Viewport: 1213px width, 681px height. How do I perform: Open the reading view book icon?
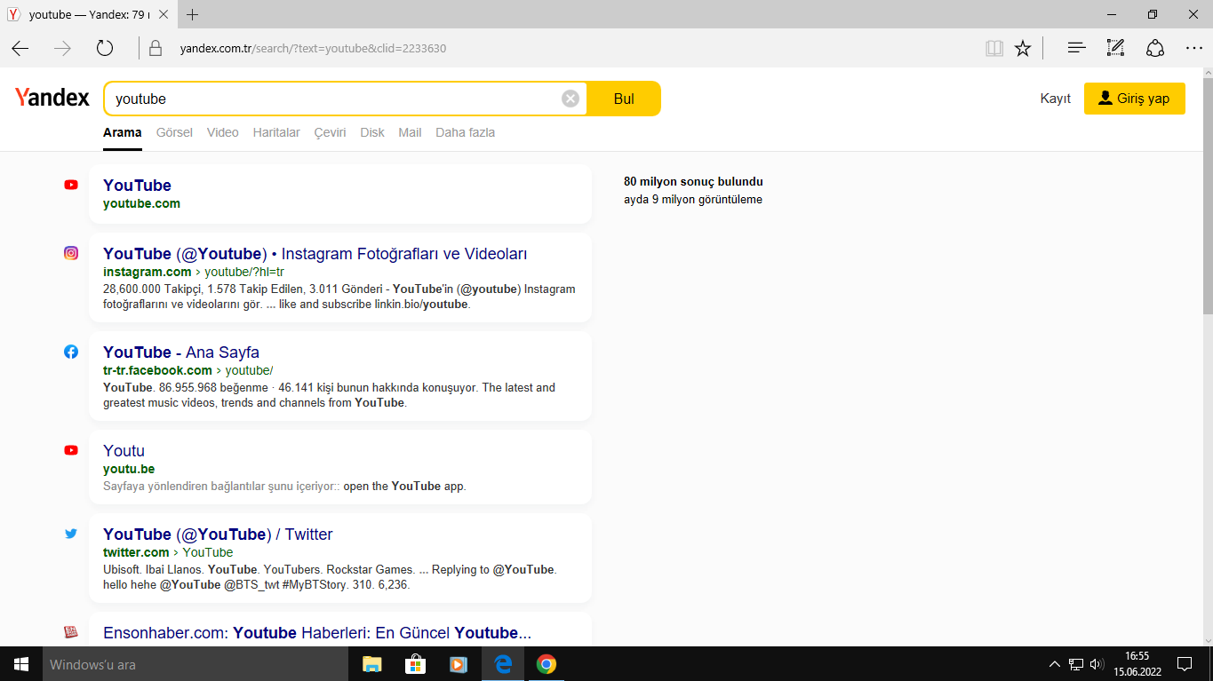pos(994,48)
